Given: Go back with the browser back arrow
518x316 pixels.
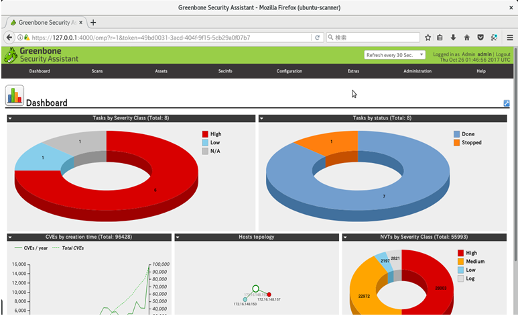Looking at the screenshot, I should [x=9, y=38].
